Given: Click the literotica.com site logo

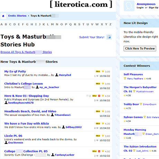Looking at the screenshot, I should pyautogui.click(x=81, y=4).
